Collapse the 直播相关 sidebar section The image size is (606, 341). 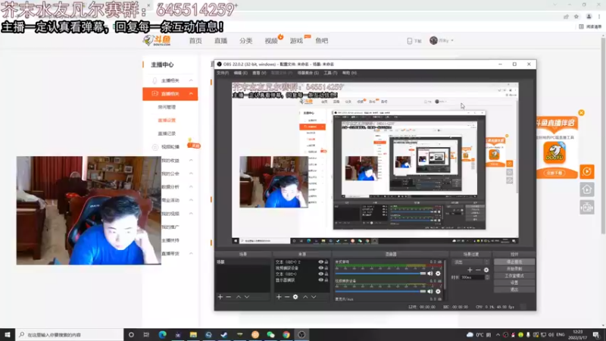click(191, 93)
